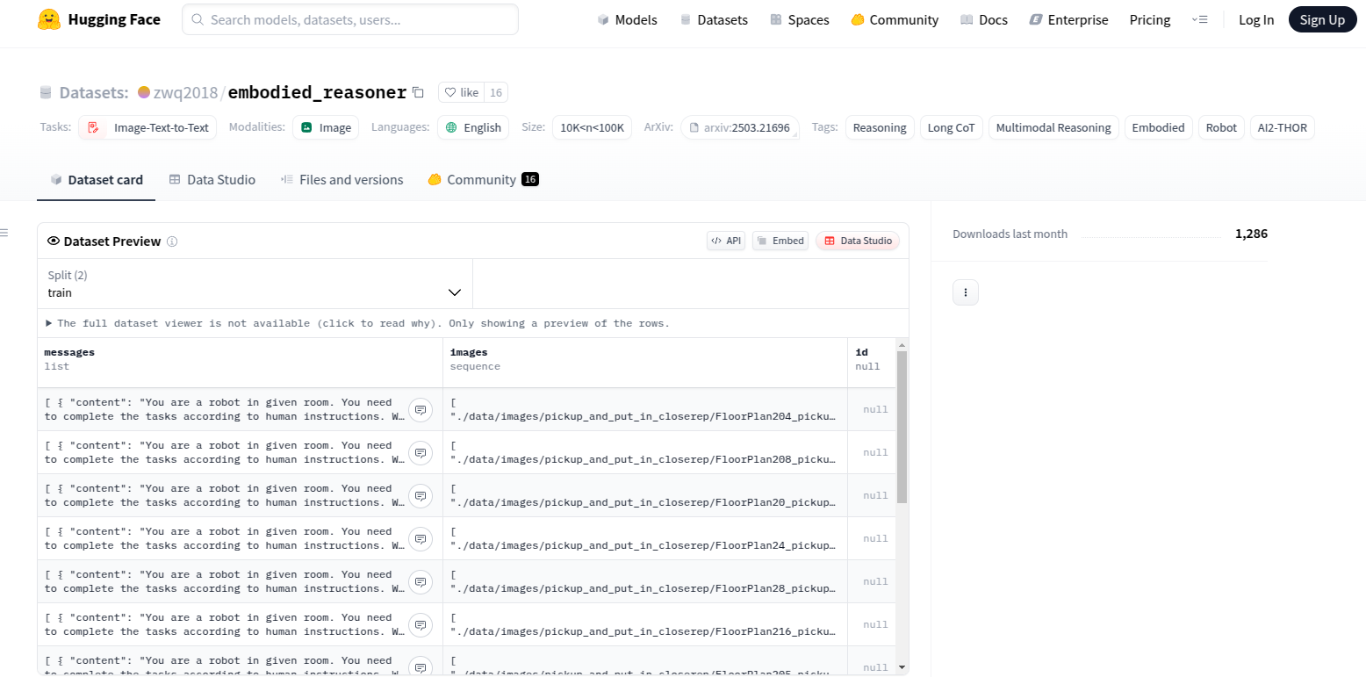Image resolution: width=1366 pixels, height=677 pixels.
Task: Select the FloorPlan24 images cell
Action: (645, 538)
